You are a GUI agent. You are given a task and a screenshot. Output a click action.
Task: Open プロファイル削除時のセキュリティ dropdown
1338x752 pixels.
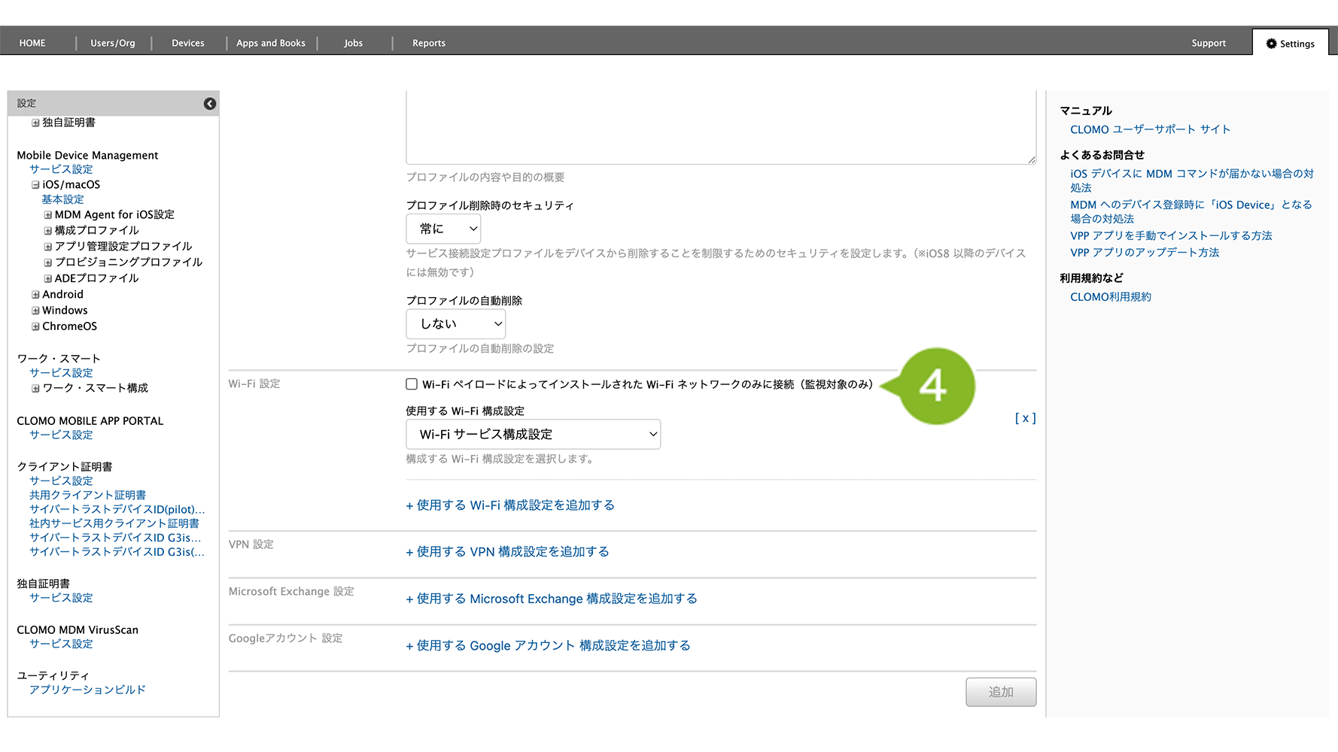[x=443, y=229]
